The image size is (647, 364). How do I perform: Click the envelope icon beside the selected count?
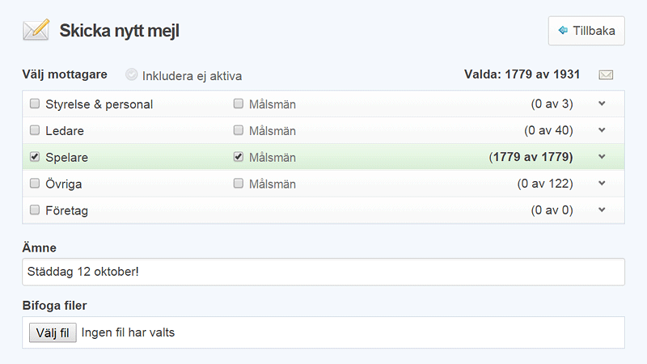(606, 75)
